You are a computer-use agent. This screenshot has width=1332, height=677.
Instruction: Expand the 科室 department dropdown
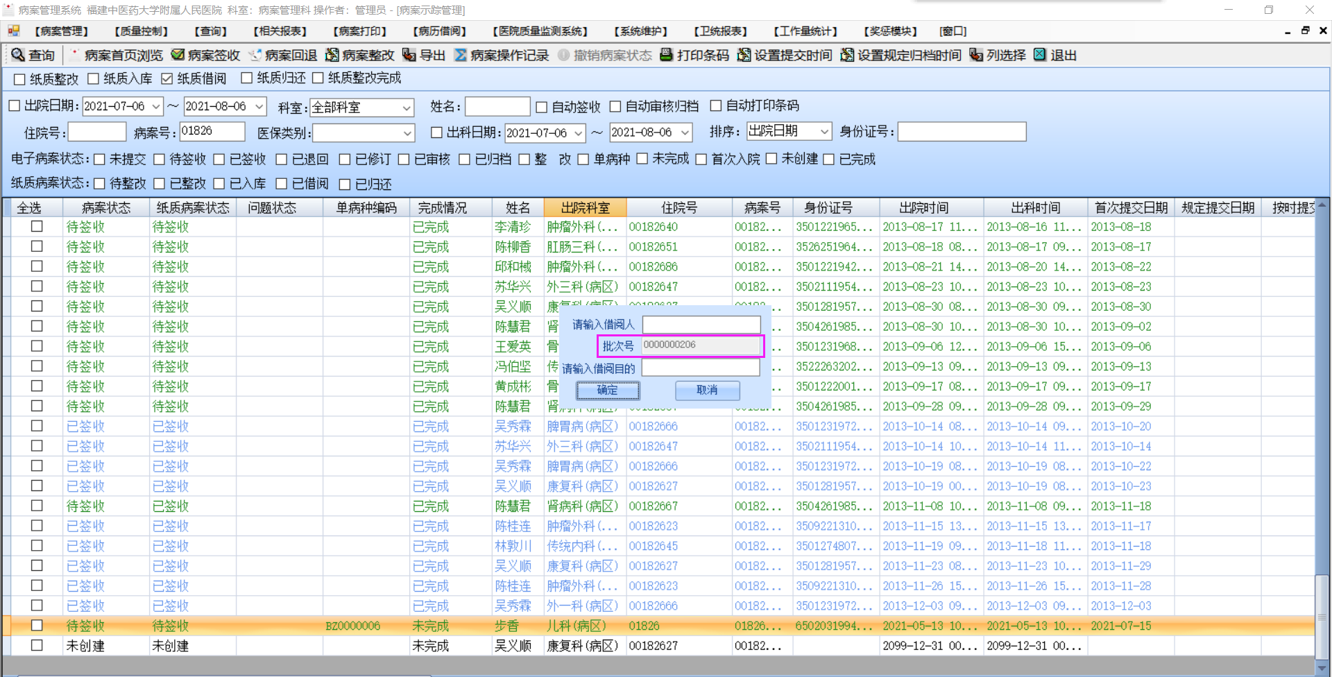[x=407, y=108]
